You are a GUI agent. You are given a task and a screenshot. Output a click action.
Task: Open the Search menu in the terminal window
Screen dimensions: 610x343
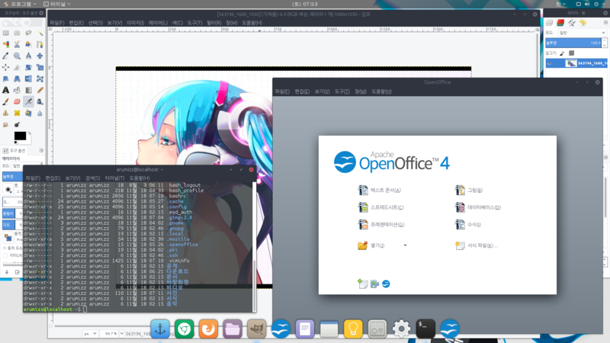[92, 178]
